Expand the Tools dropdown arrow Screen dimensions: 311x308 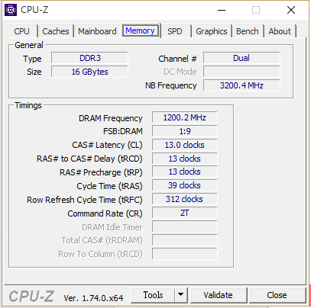click(x=181, y=295)
